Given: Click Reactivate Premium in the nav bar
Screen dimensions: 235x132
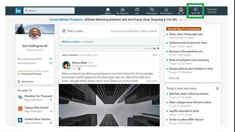Looking at the screenshot, I should coord(212,11).
